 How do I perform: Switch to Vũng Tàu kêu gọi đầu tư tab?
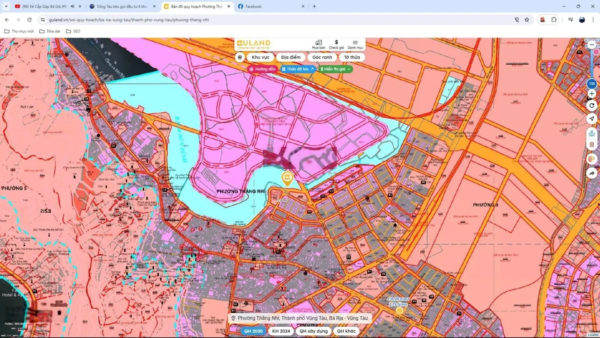pos(121,6)
